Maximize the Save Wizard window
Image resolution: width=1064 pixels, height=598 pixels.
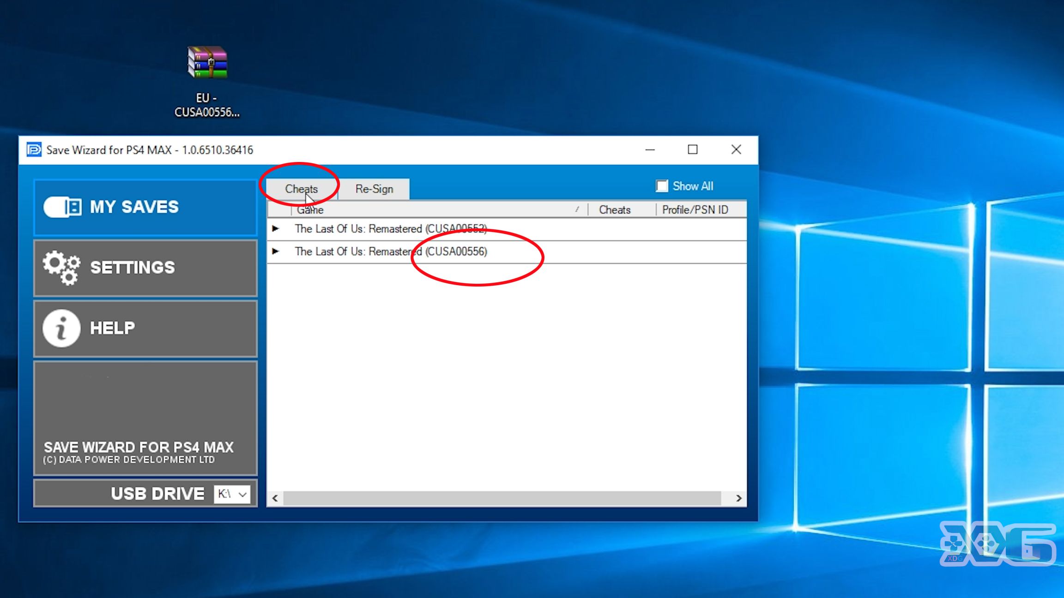click(x=693, y=149)
